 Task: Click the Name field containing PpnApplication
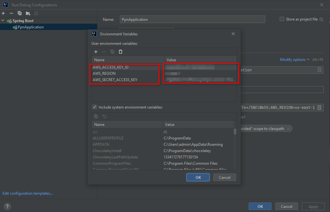point(192,19)
